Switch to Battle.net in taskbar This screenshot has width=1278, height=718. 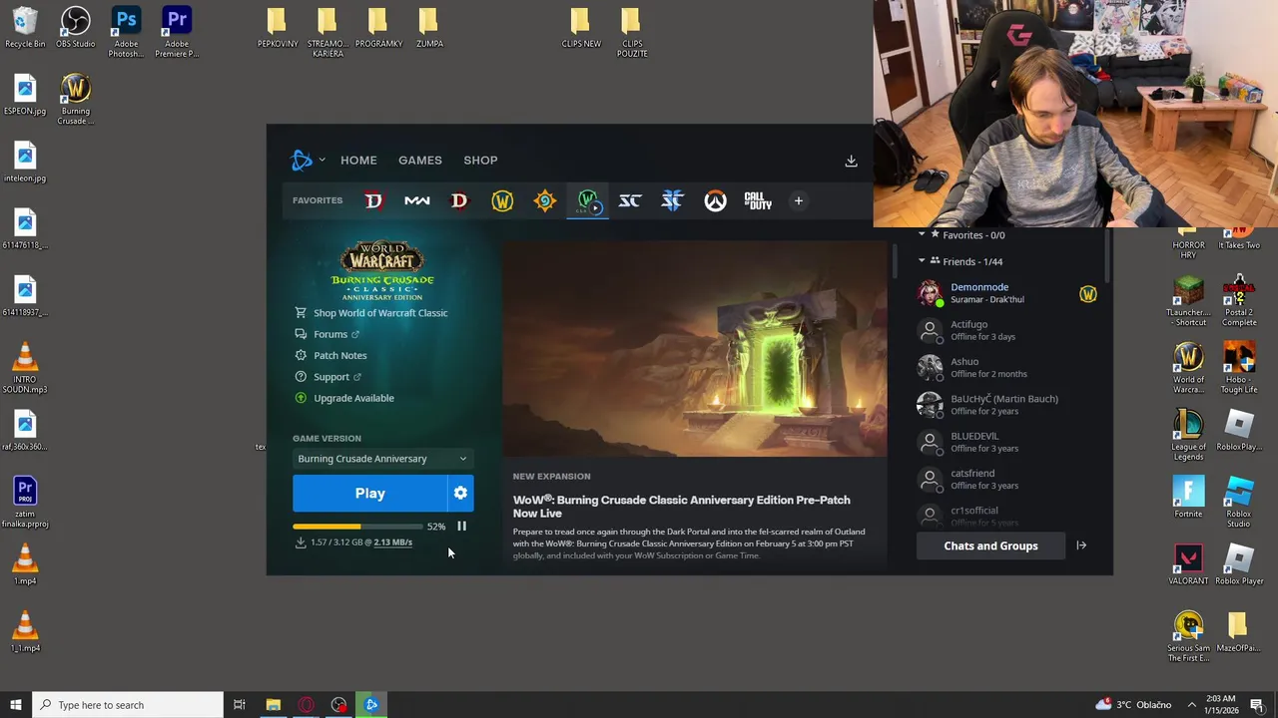(371, 705)
